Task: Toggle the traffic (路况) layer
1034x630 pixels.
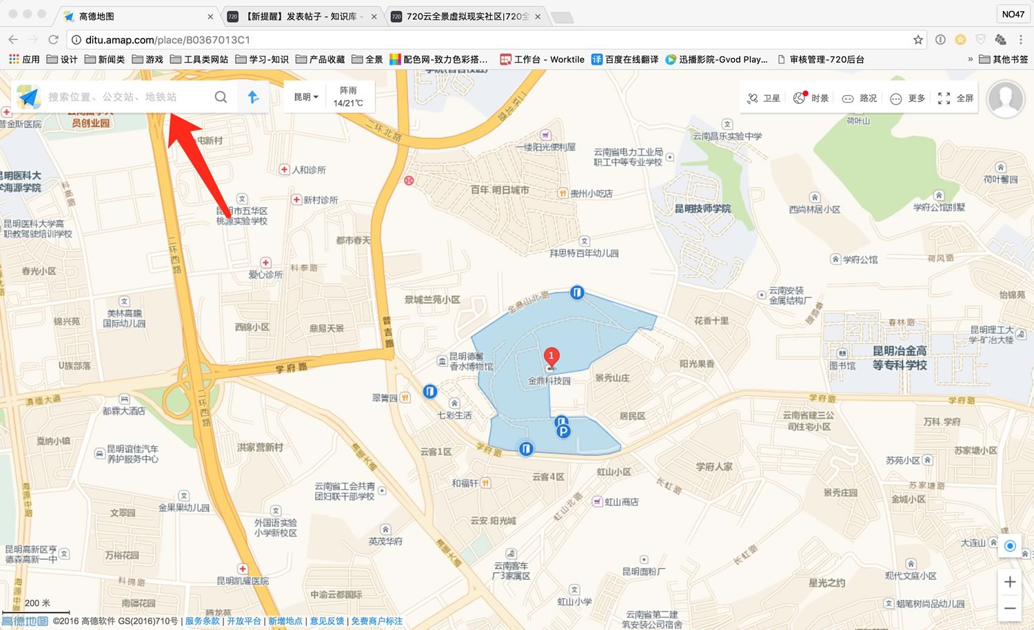Action: pos(859,98)
